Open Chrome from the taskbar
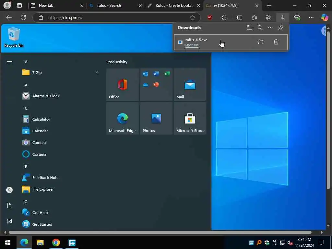 click(x=56, y=243)
